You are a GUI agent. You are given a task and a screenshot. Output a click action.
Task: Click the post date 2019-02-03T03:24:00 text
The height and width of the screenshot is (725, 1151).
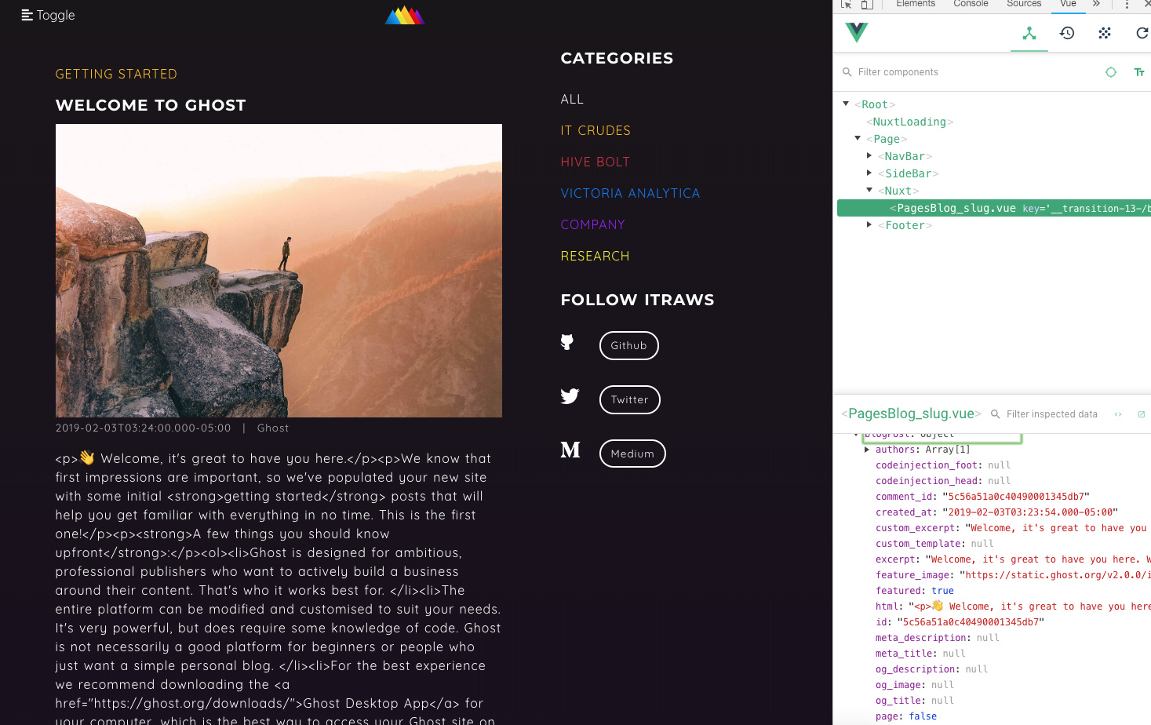pos(144,428)
